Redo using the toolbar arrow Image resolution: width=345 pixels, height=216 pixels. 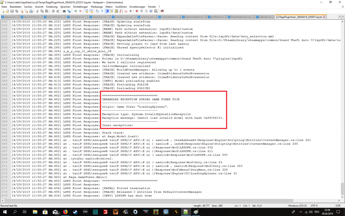[58, 11]
